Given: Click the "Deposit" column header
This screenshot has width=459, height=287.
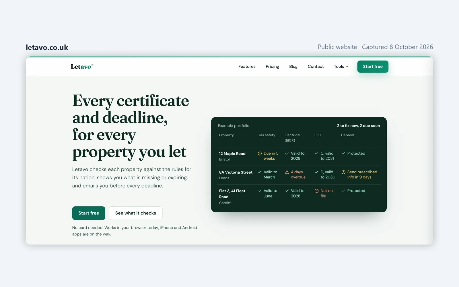Looking at the screenshot, I should tap(347, 135).
